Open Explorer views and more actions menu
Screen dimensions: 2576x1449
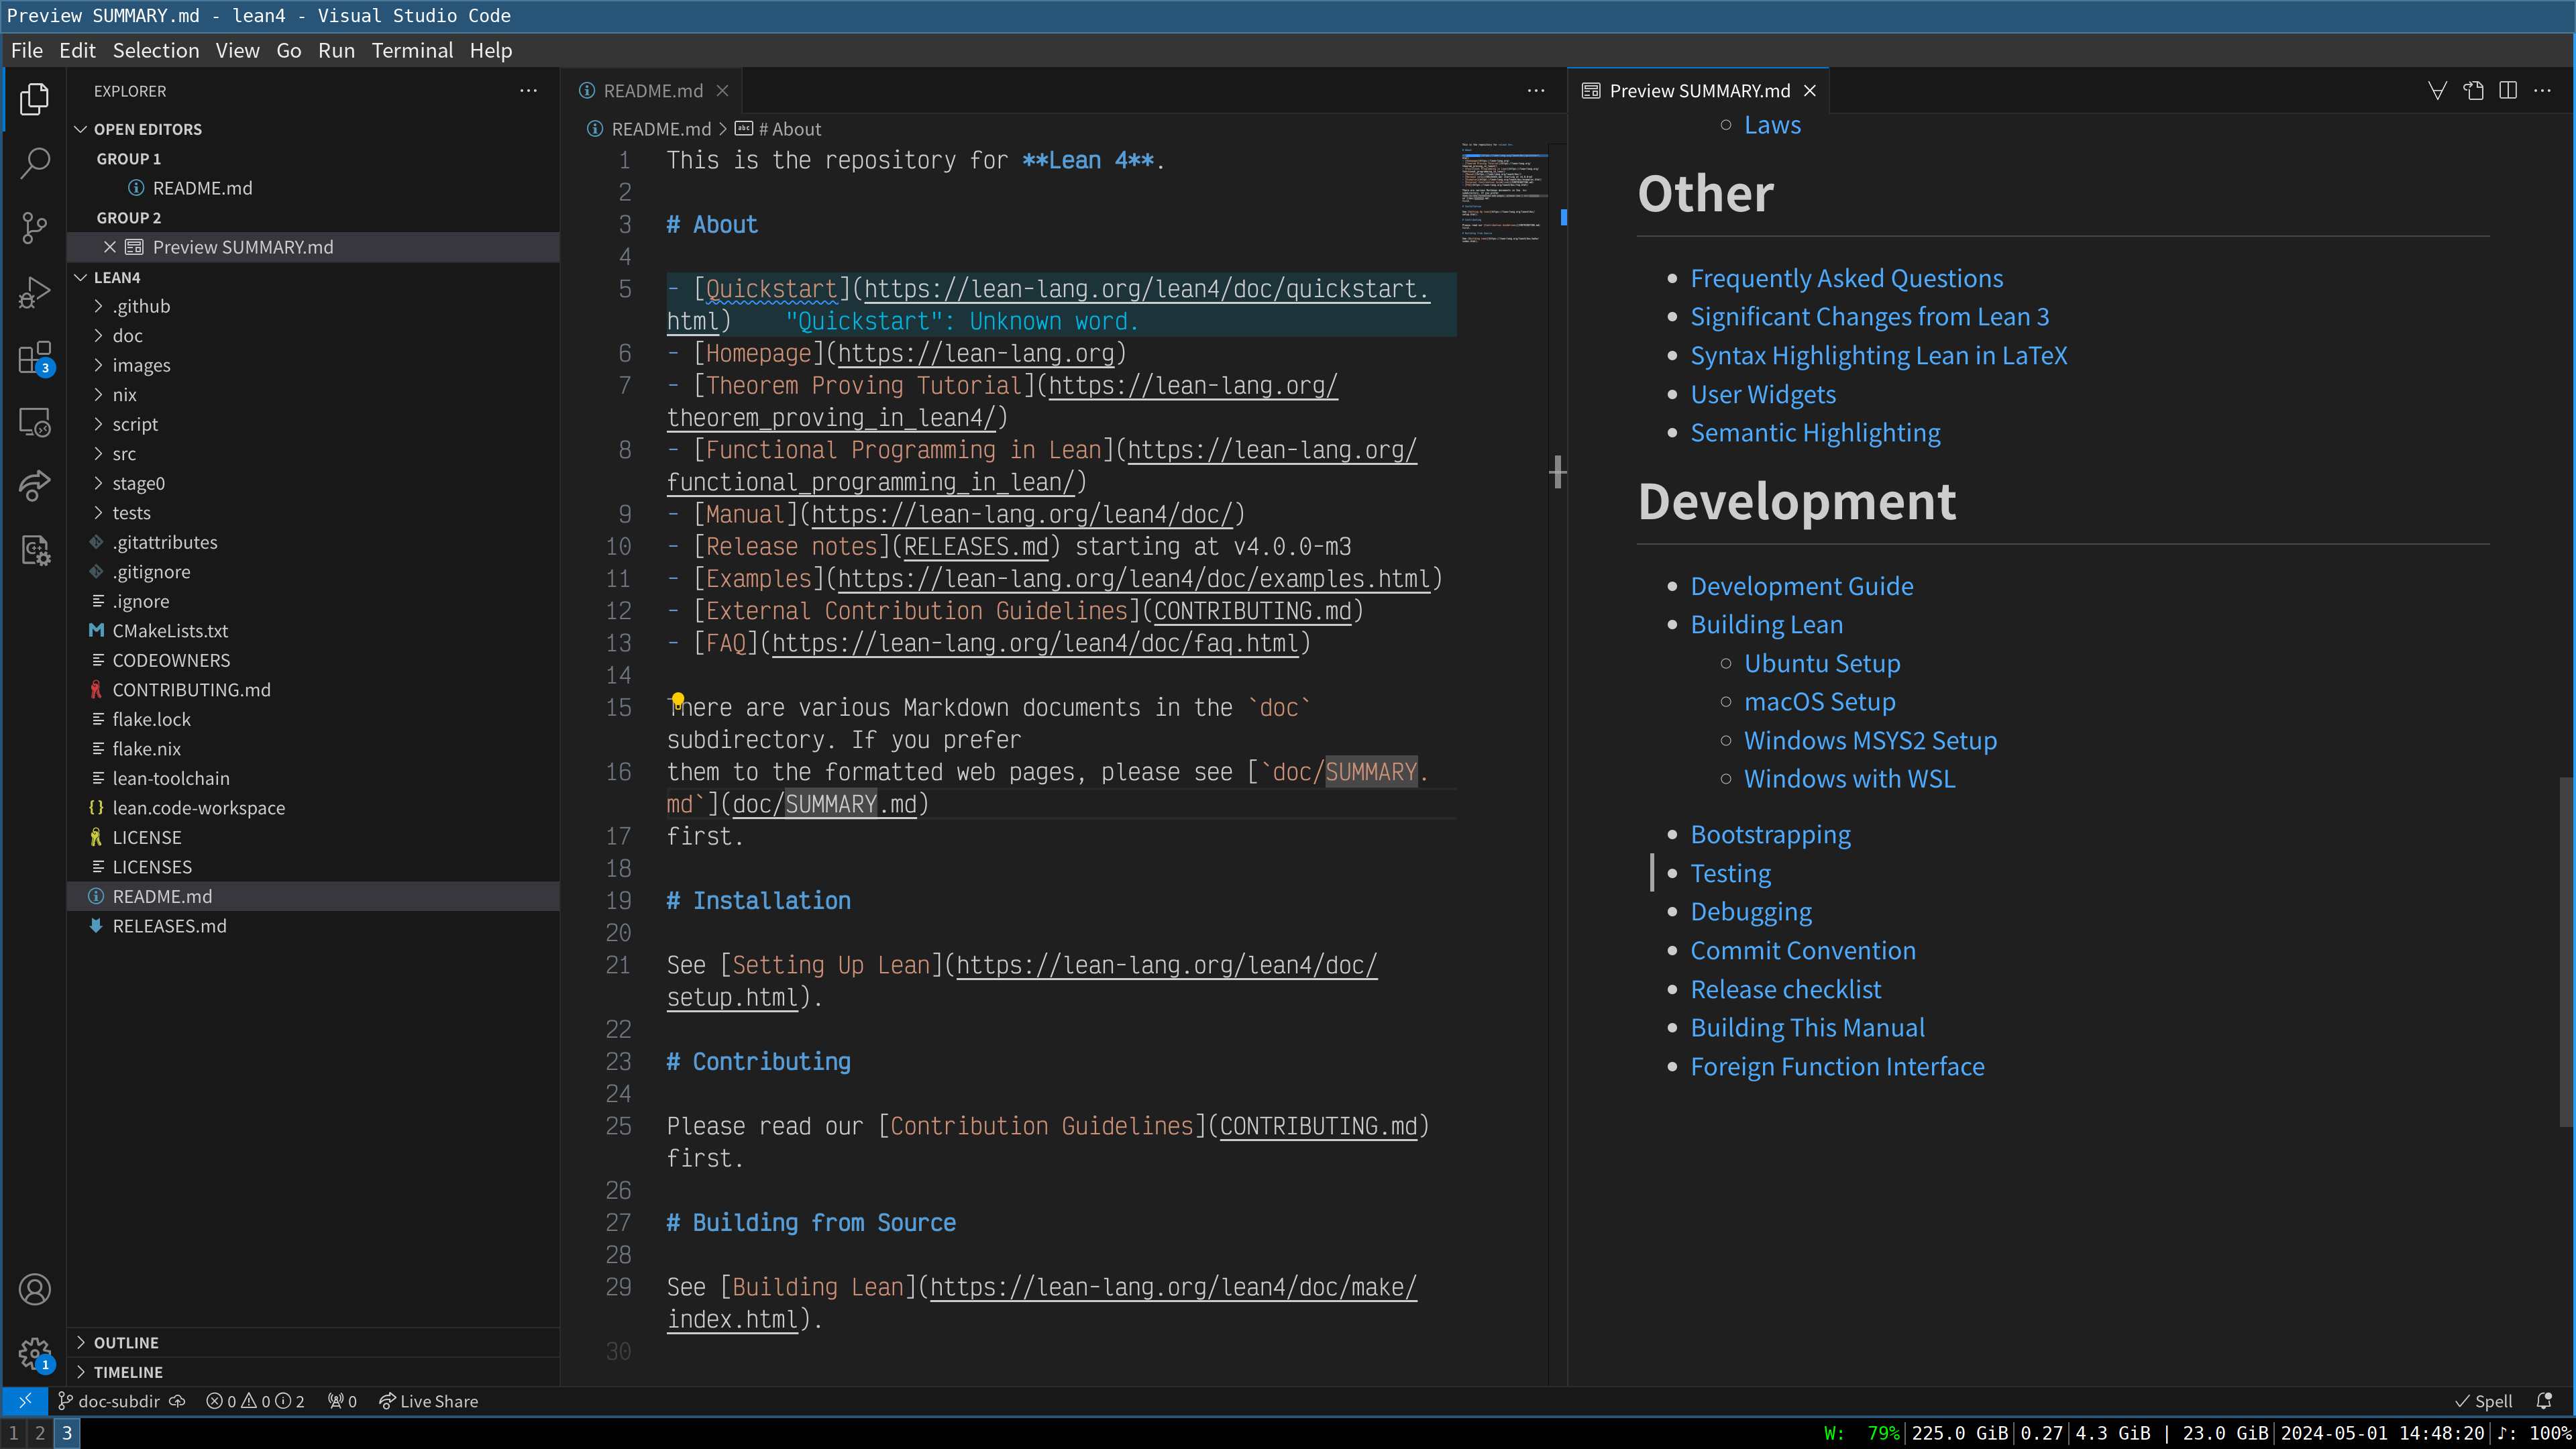point(528,91)
